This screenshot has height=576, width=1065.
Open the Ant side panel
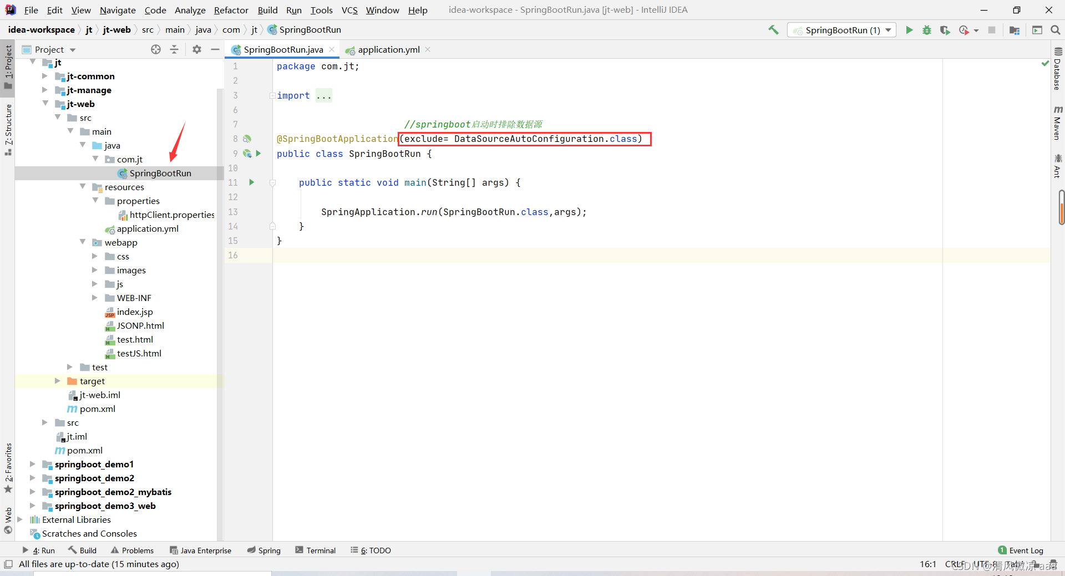(1057, 166)
